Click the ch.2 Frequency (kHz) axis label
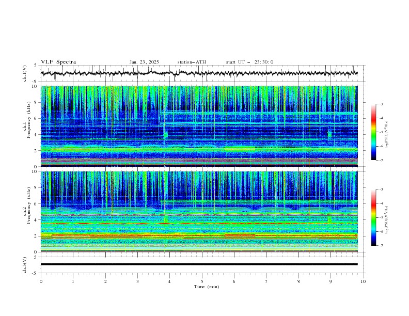Screen dimensions: 409x316 (27, 206)
